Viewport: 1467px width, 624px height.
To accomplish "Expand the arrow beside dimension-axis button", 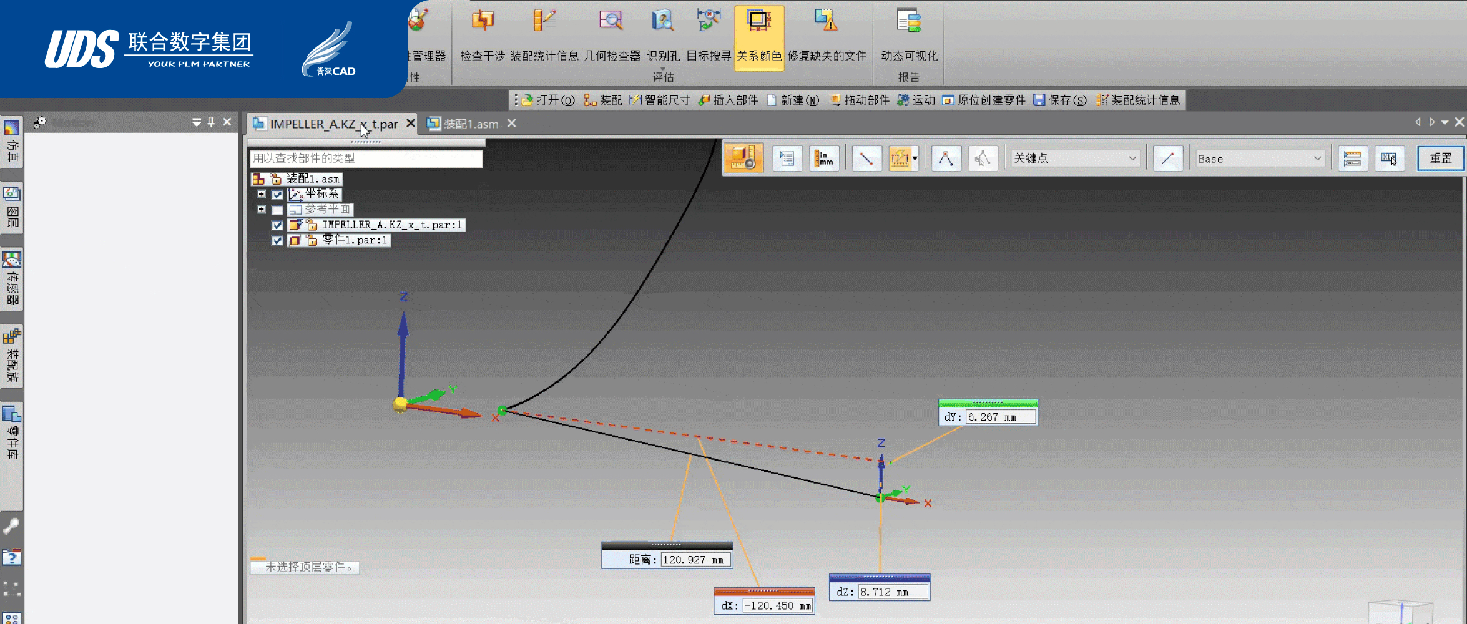I will click(915, 158).
